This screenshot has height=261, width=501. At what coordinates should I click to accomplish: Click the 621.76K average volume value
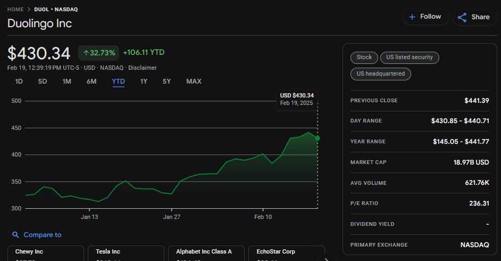click(x=477, y=183)
